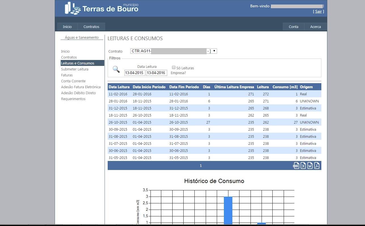Select page 1 in table pagination
Viewport: 365px width, 226px height.
tap(201, 166)
